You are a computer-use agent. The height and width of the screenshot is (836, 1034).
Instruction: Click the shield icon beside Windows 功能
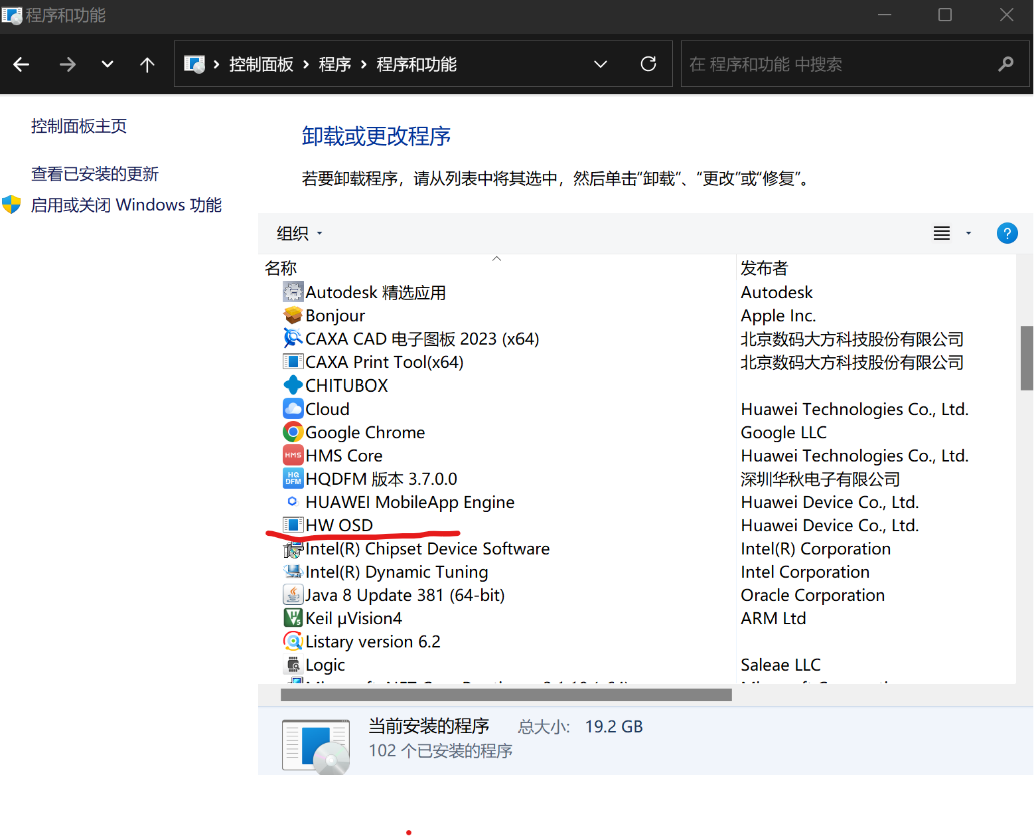click(12, 205)
